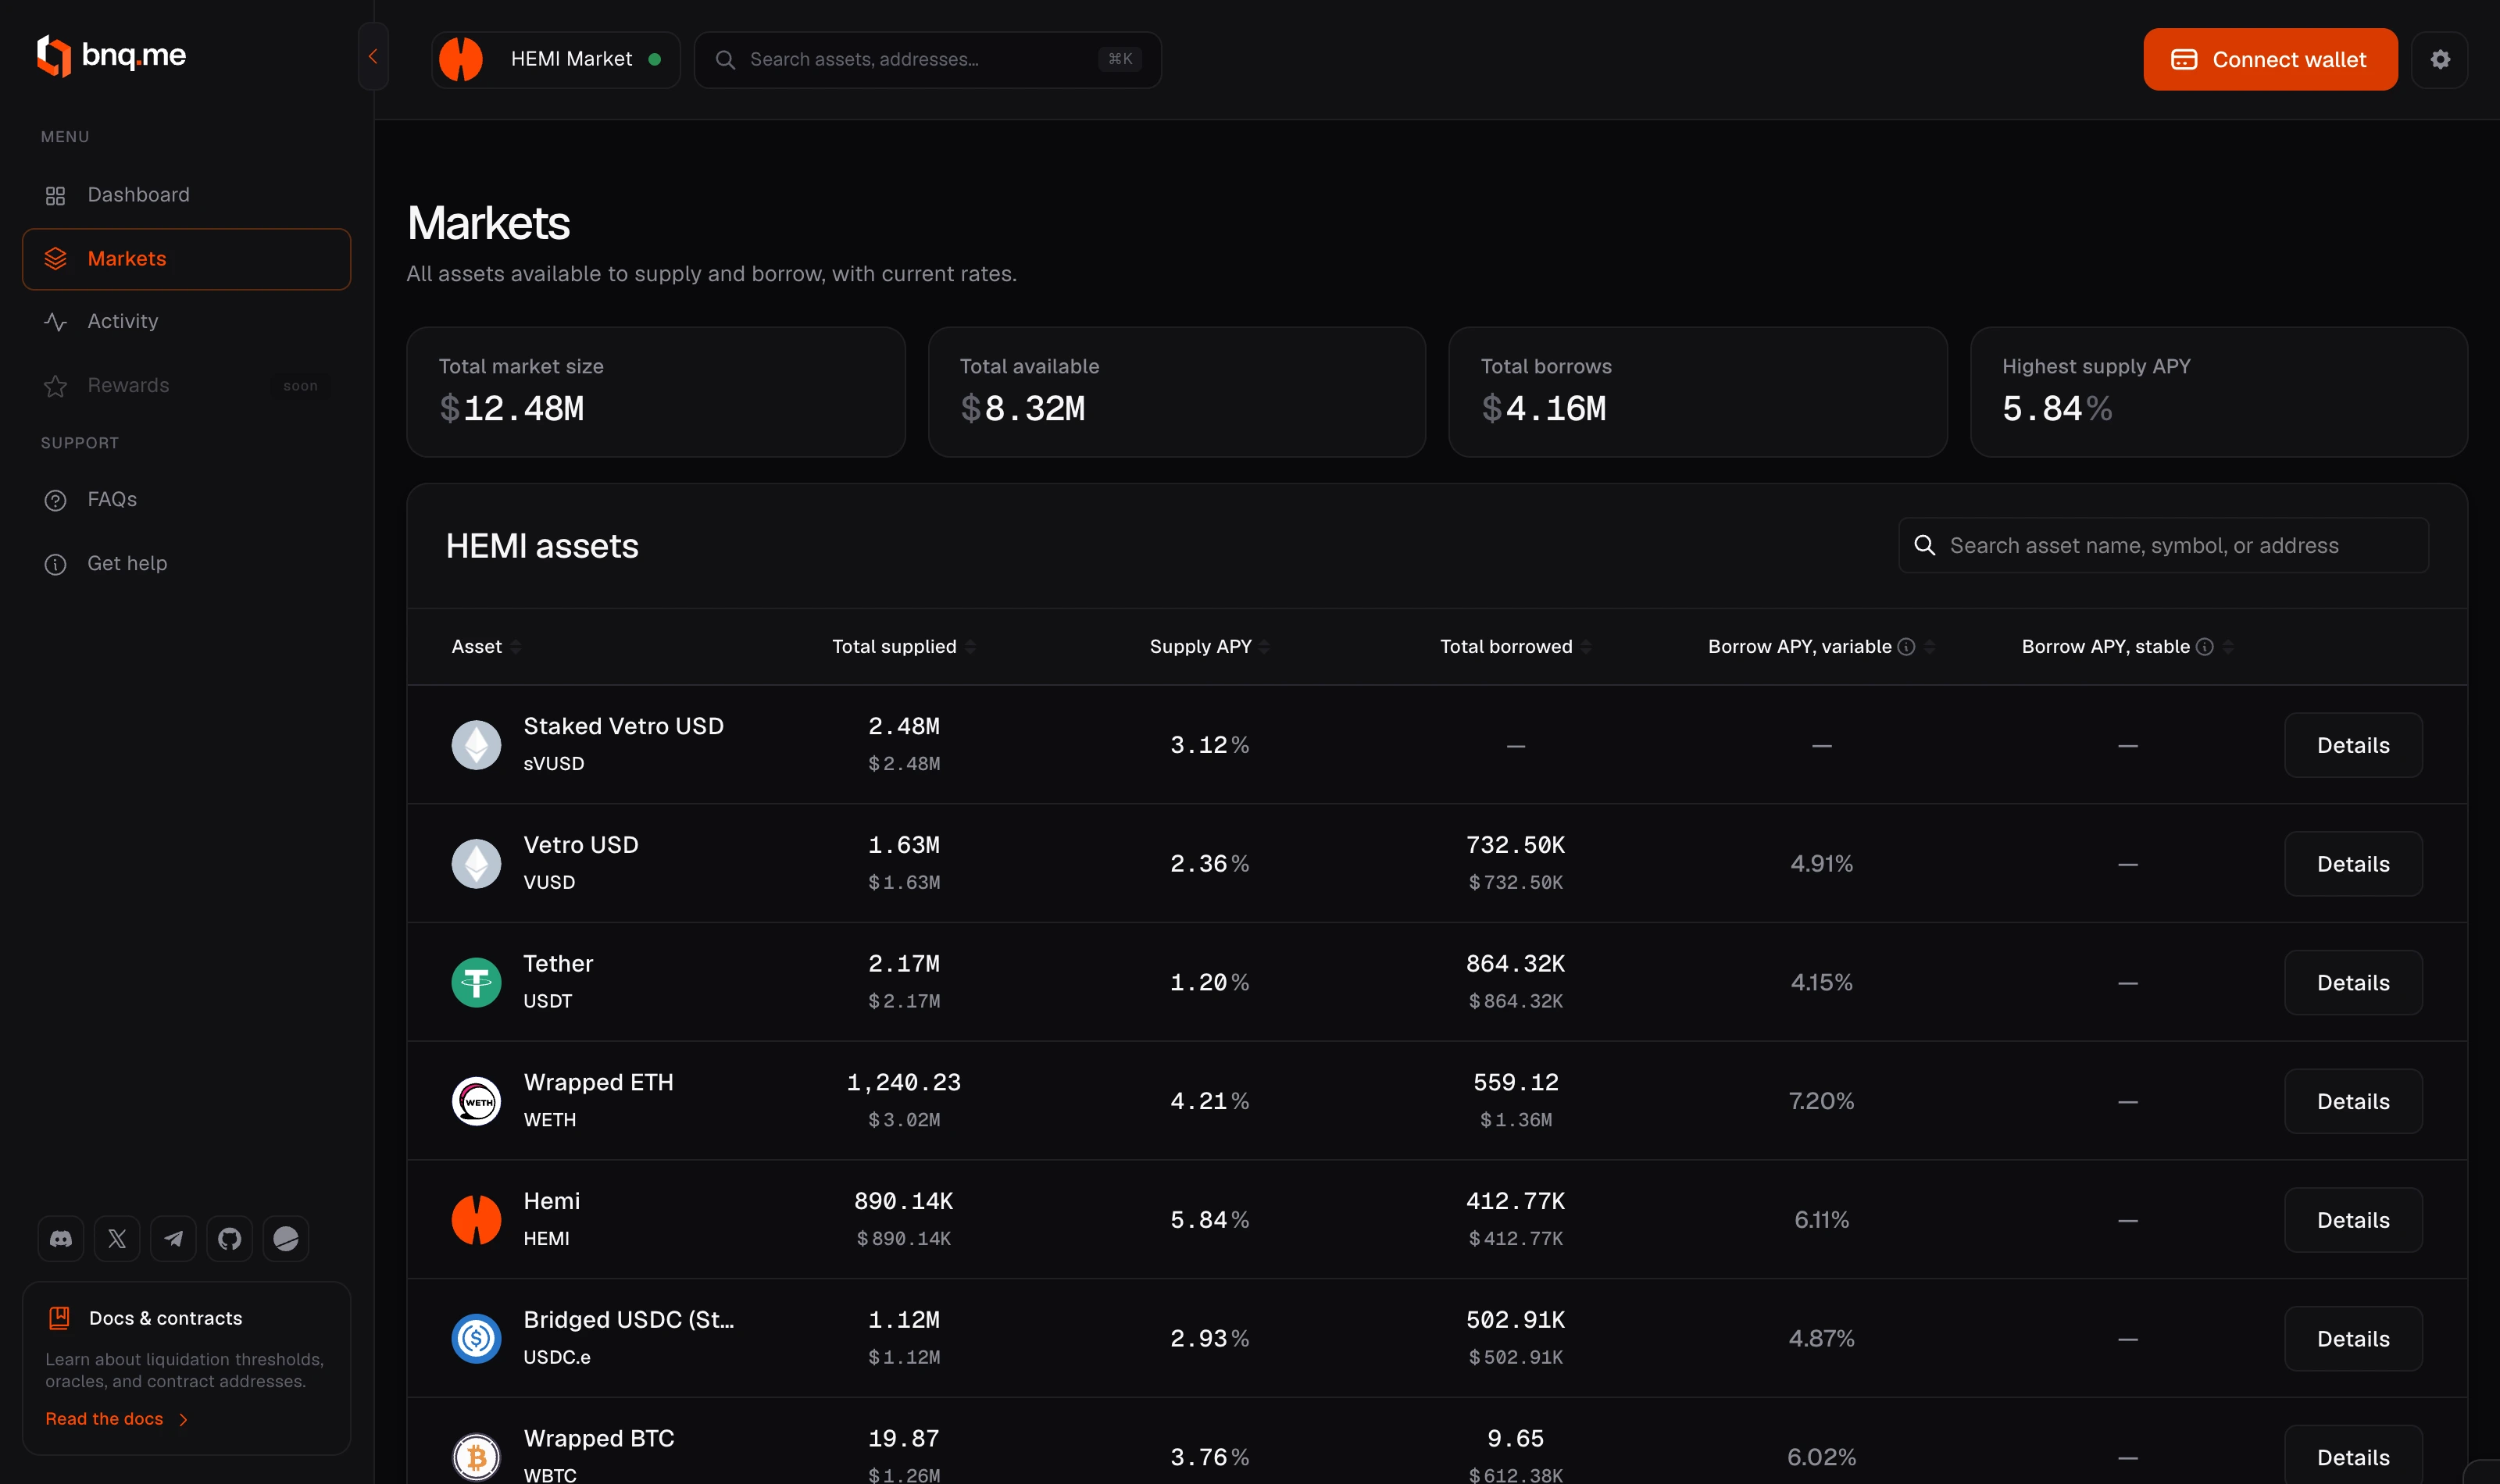The image size is (2500, 1484).
Task: Open settings gear icon
Action: click(2439, 60)
